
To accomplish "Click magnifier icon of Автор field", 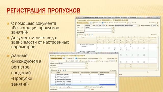I will 116,87.
